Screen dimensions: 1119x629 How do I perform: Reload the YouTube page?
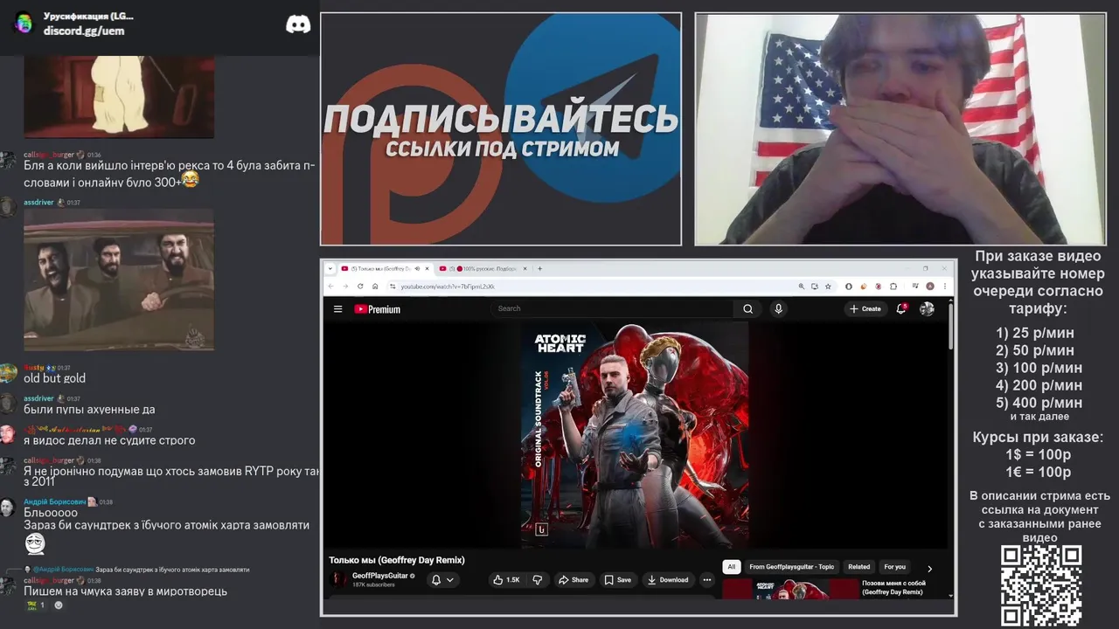tap(360, 287)
